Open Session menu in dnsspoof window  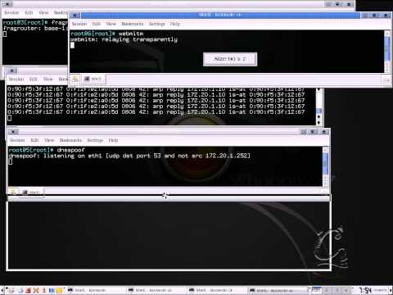17,140
